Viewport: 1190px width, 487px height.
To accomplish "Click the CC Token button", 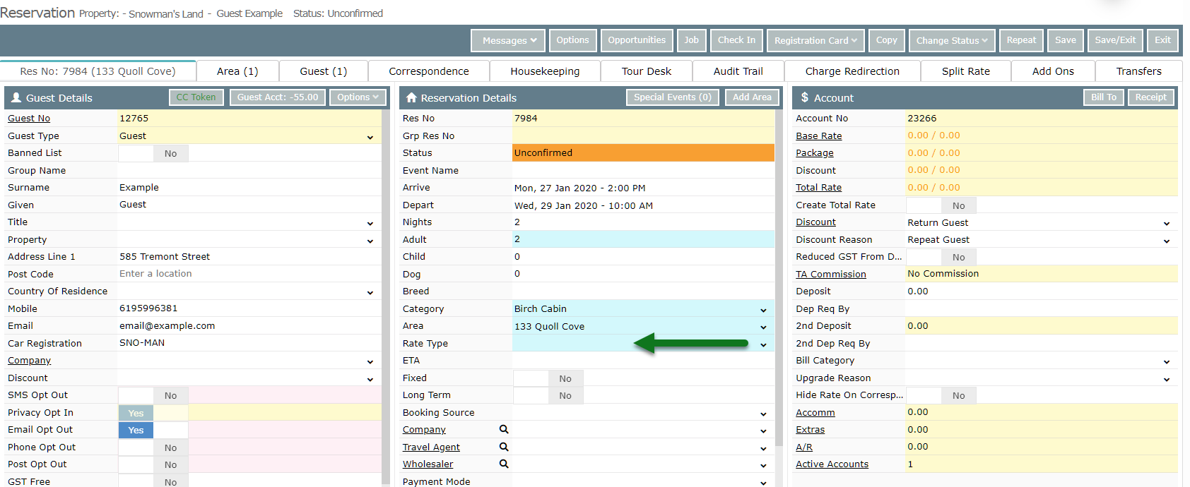I will point(196,97).
